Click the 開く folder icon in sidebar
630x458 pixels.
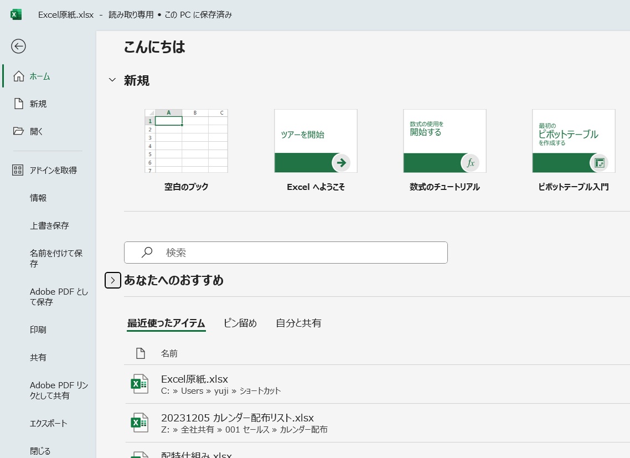coord(18,131)
